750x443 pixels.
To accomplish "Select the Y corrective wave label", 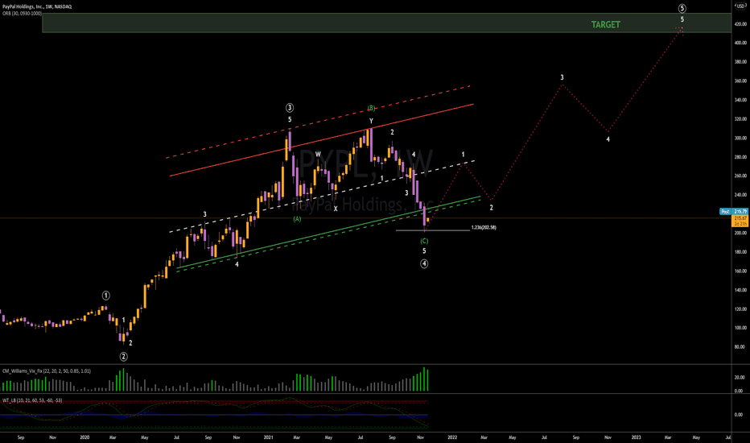I will coord(371,121).
